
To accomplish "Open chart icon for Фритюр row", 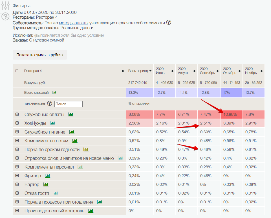I will coord(48,176).
